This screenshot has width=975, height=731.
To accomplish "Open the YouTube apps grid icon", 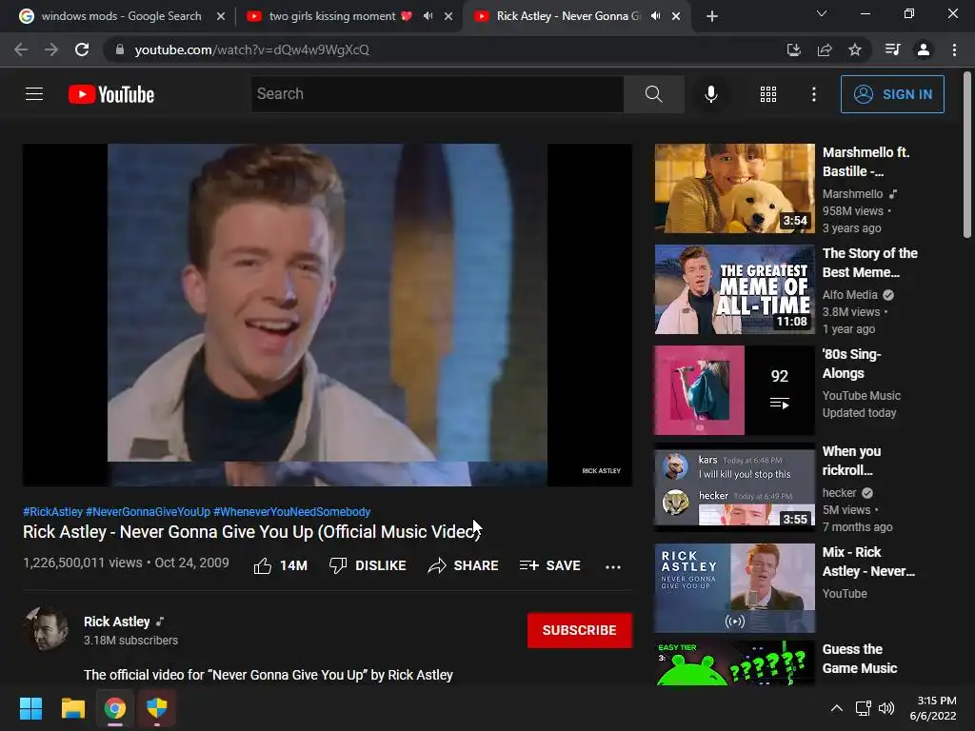I will (x=768, y=94).
